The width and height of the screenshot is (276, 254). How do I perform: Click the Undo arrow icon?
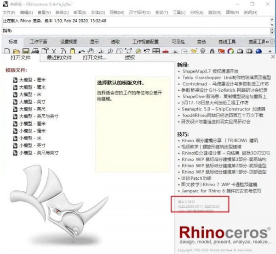(x=82, y=51)
